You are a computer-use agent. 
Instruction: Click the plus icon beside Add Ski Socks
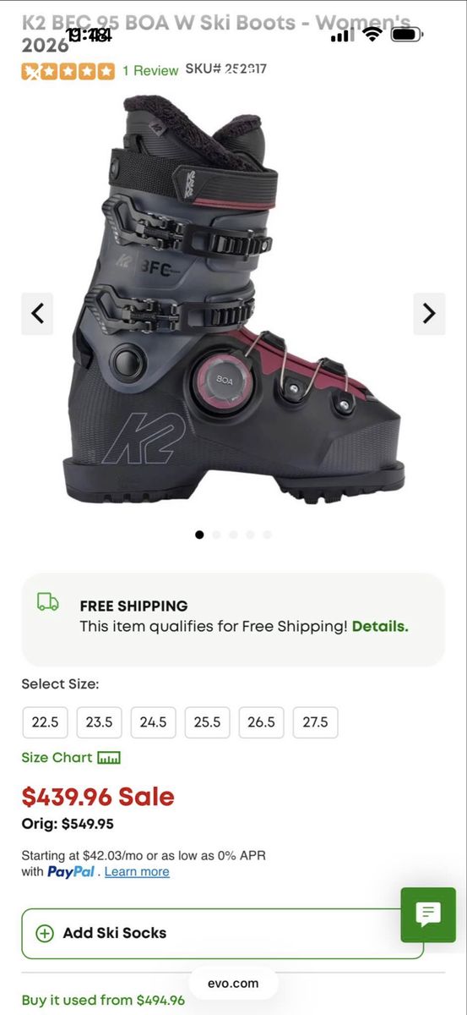coord(44,933)
